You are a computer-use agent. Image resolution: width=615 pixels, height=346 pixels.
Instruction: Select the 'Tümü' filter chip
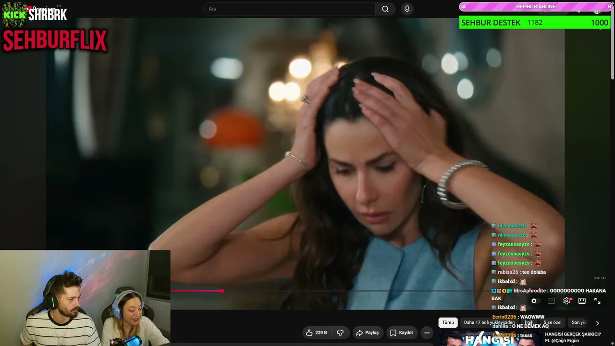click(448, 322)
